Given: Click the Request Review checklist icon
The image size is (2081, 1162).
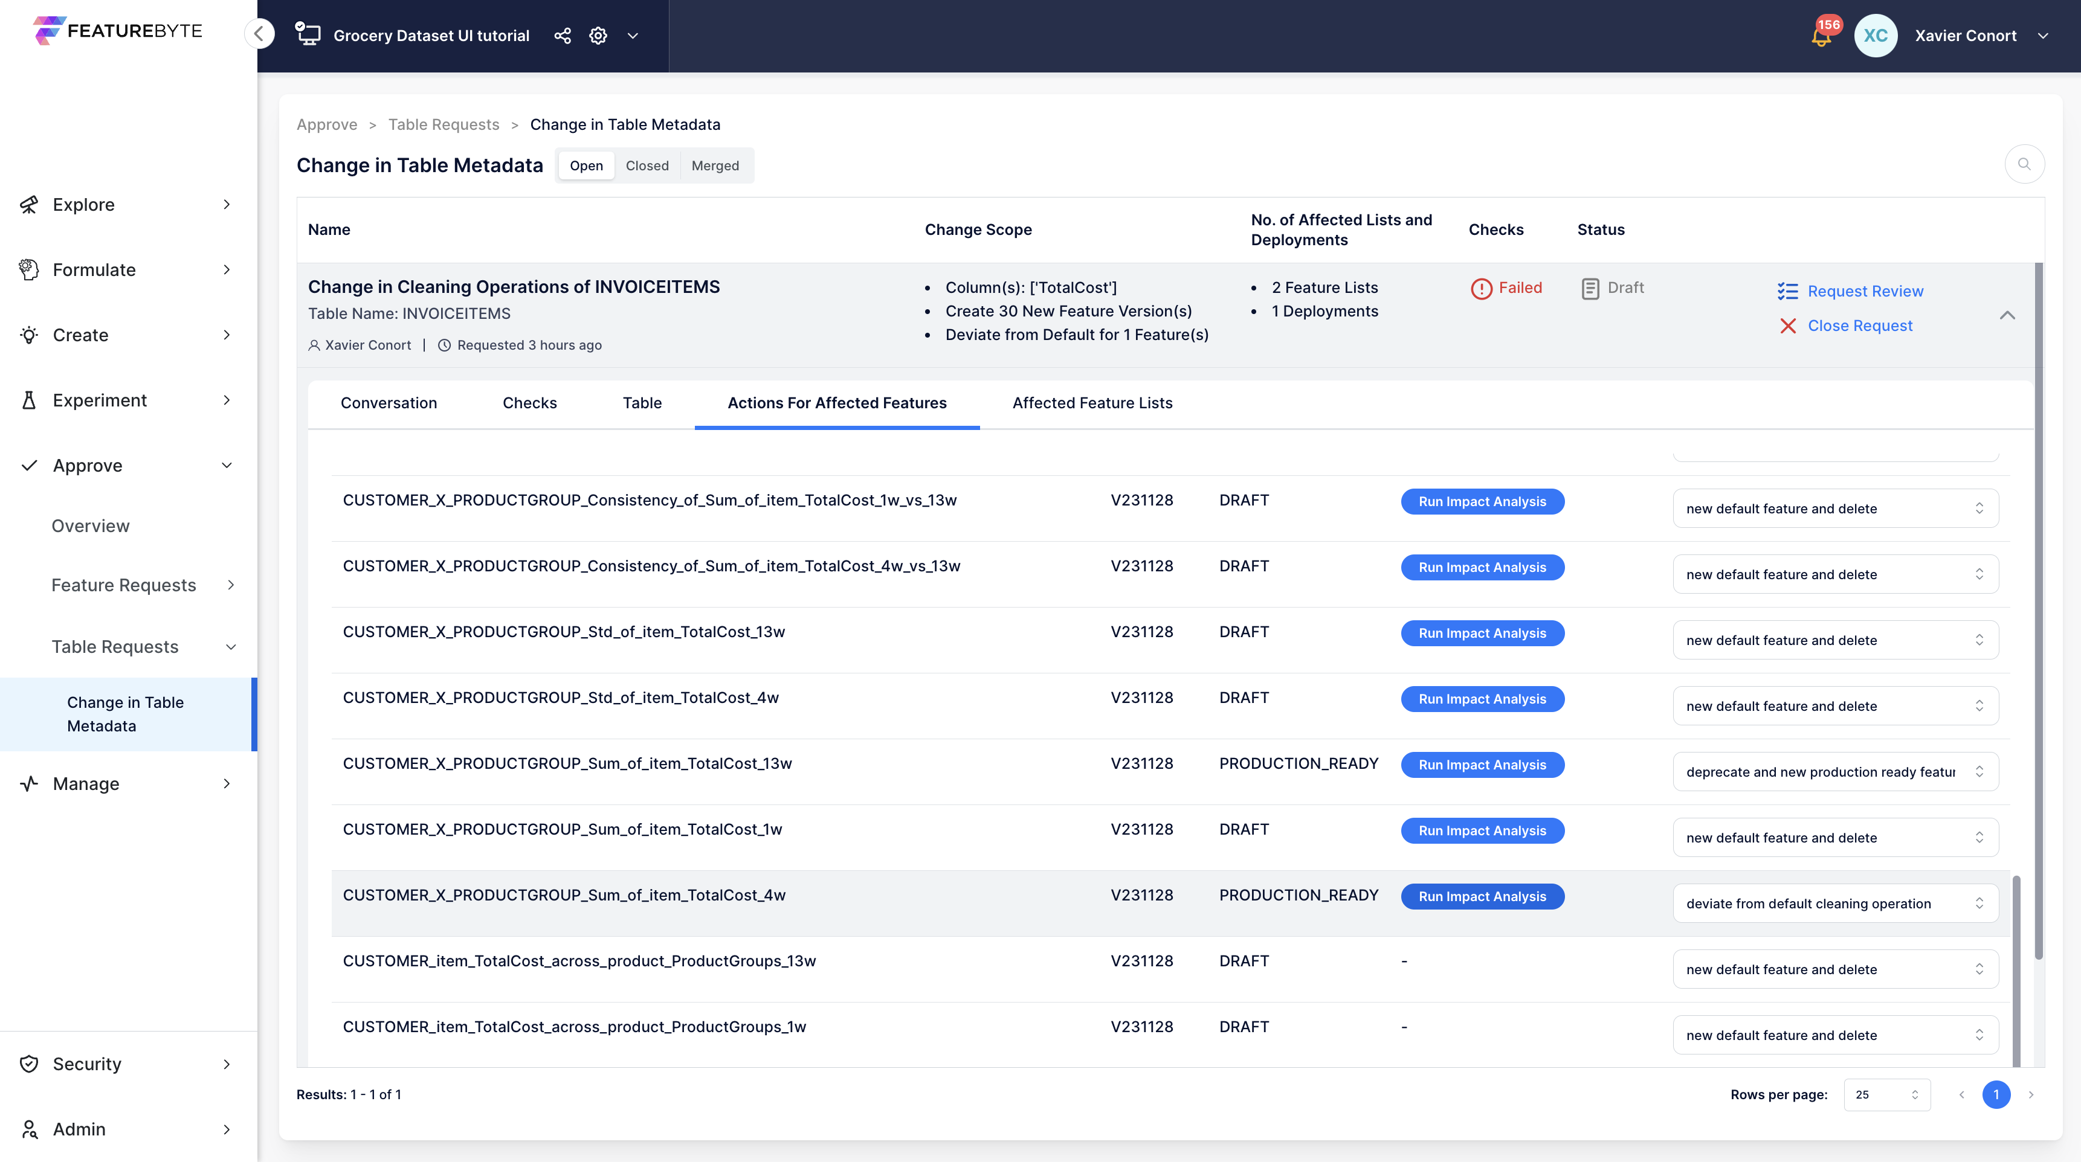Looking at the screenshot, I should click(x=1787, y=292).
